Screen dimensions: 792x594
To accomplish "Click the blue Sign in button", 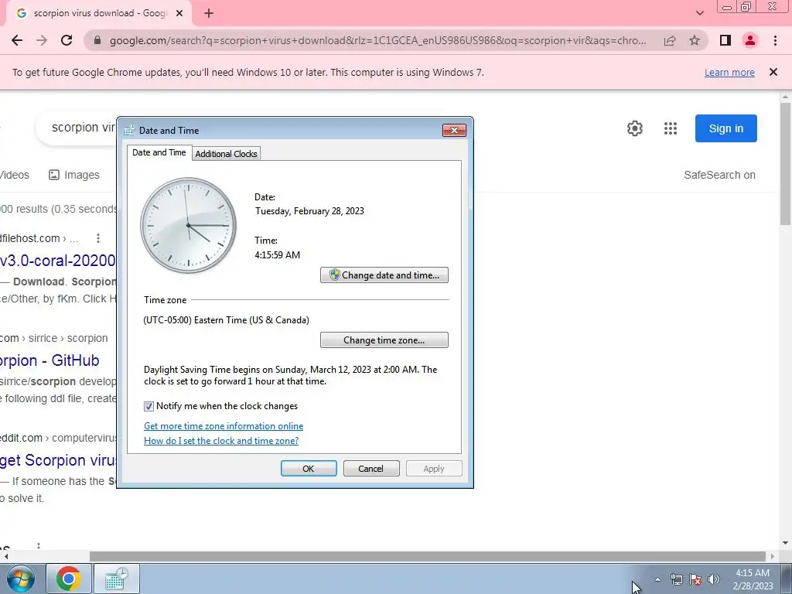I will pyautogui.click(x=725, y=128).
